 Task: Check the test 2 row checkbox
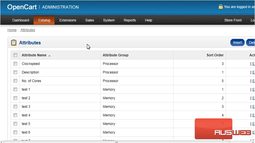coord(15,98)
